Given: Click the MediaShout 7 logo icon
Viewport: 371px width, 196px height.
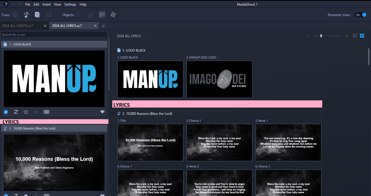Looking at the screenshot, I should click(6, 4).
